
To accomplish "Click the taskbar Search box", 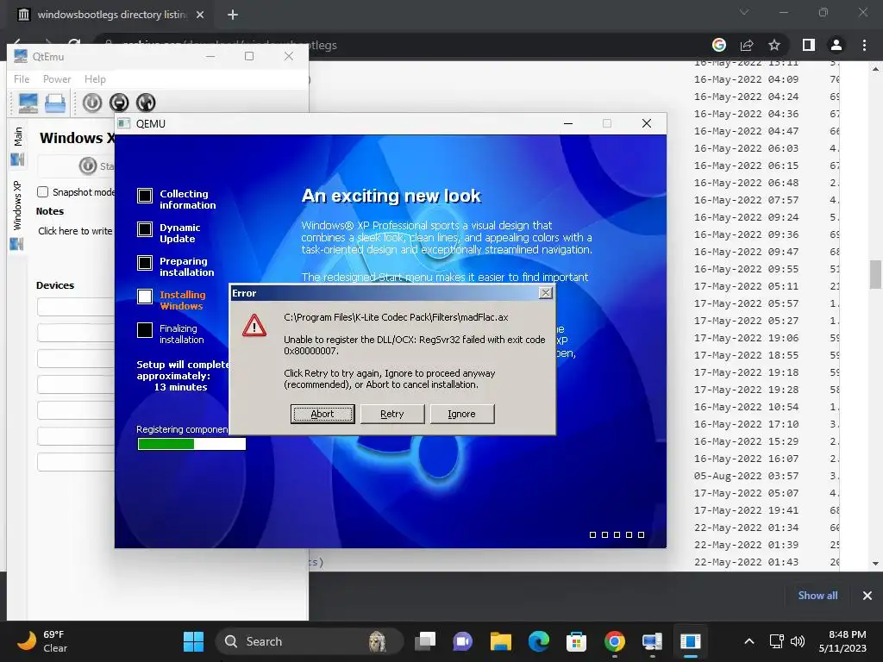I will 310,641.
